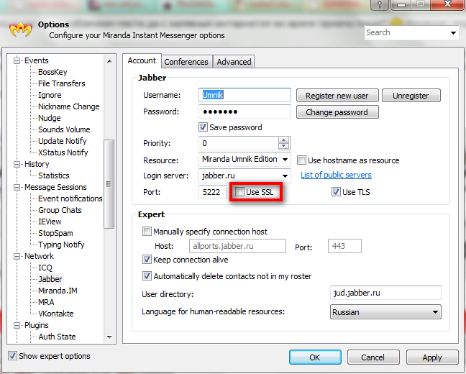Open the Login server dropdown
This screenshot has width=466, height=374.
pos(285,176)
